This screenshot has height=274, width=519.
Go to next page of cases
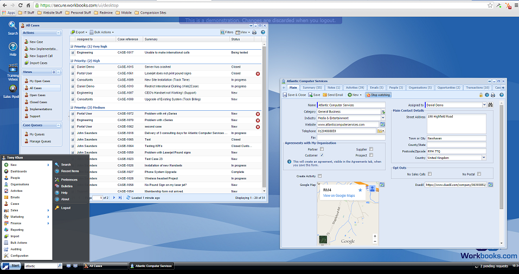point(114,198)
